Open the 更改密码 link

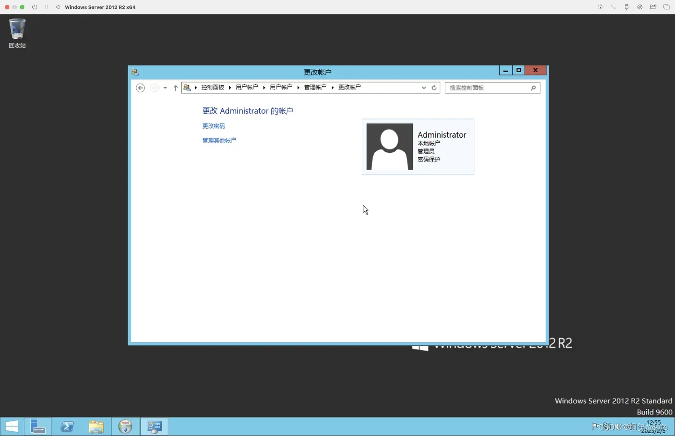coord(214,126)
